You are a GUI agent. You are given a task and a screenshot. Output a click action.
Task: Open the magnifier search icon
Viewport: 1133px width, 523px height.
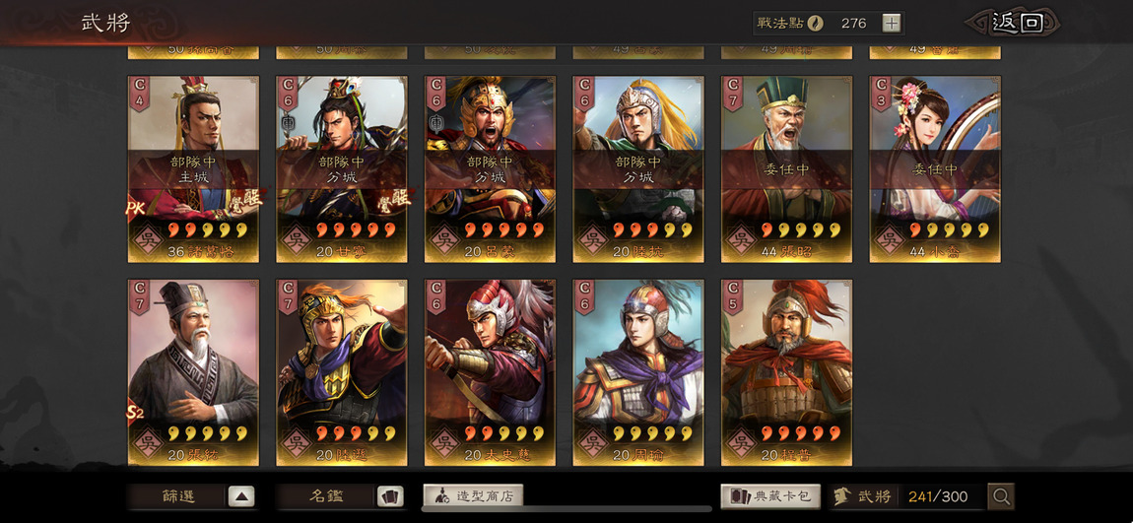click(x=1001, y=496)
